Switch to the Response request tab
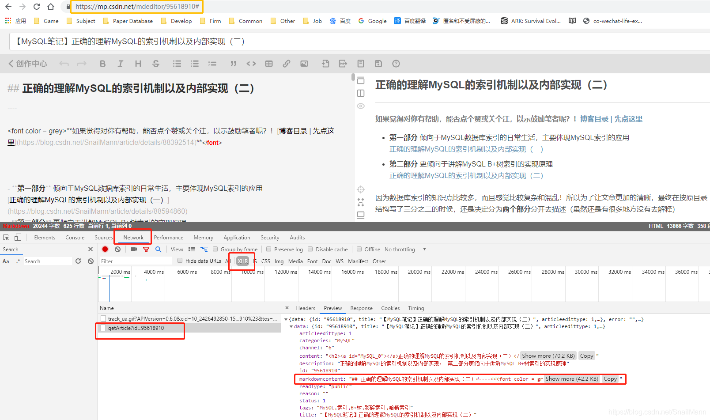 point(361,308)
